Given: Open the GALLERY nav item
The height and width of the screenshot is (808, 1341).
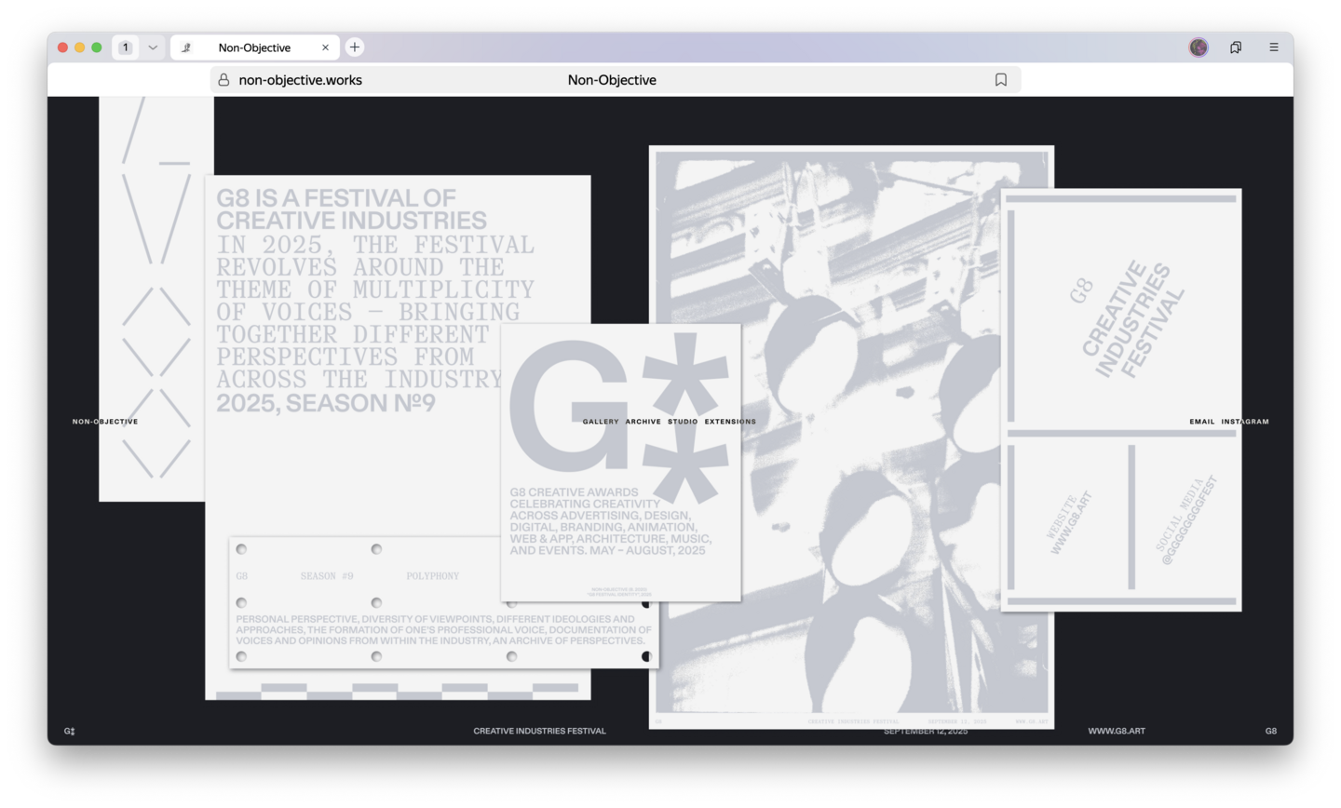Looking at the screenshot, I should click(601, 422).
